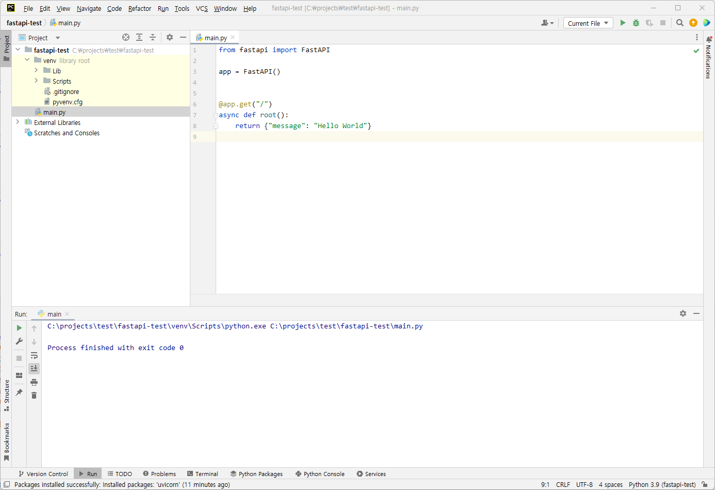Hide the Project tool window

coord(183,37)
